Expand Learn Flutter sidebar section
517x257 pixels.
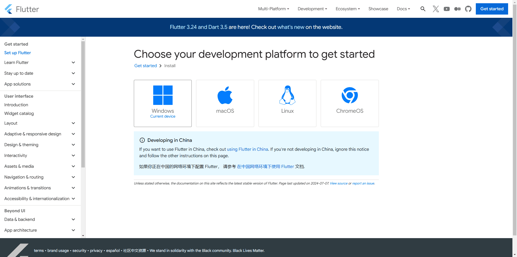point(40,63)
